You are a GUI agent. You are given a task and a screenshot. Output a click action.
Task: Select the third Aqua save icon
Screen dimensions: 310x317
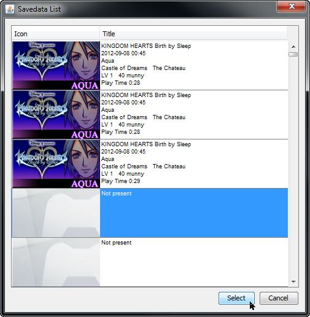(56, 164)
